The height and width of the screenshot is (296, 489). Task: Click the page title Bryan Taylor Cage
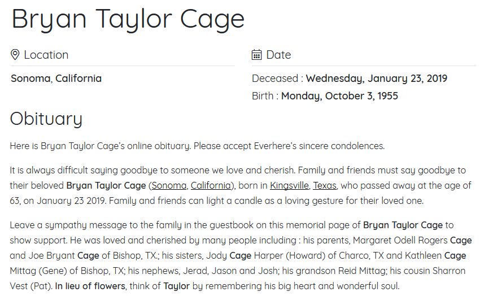[128, 18]
